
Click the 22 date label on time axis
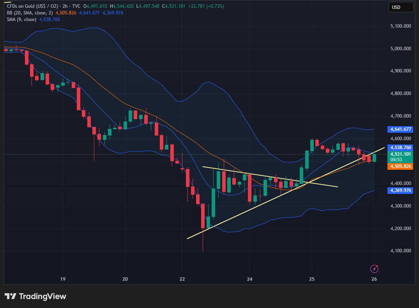(182, 279)
